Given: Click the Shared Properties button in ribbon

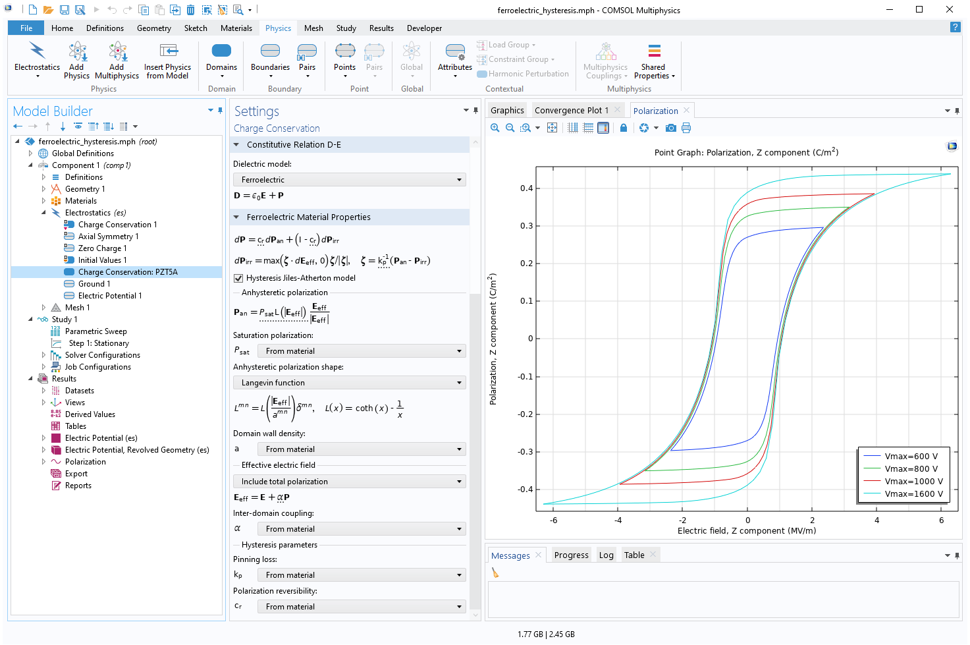Looking at the screenshot, I should (653, 59).
